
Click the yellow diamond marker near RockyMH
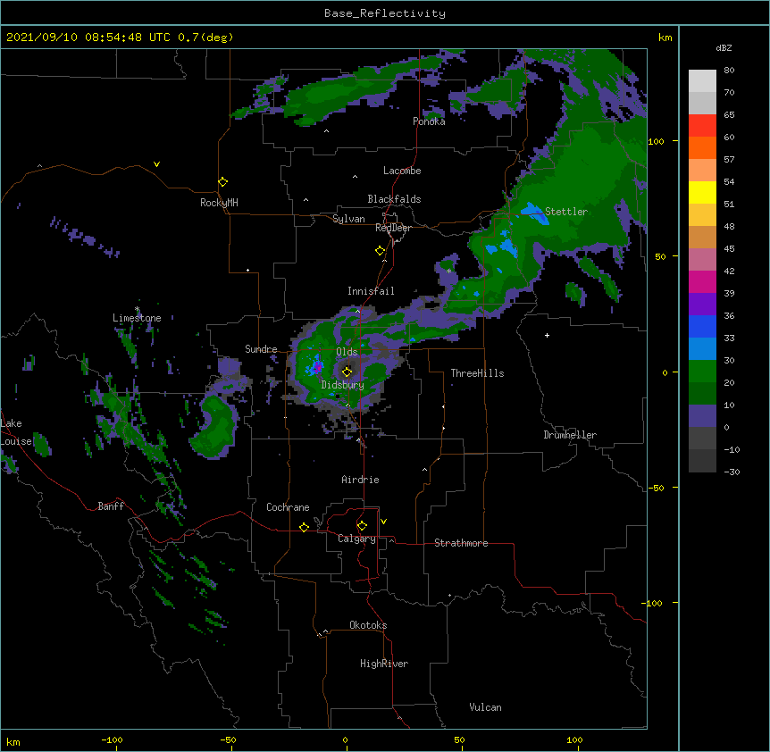point(223,182)
